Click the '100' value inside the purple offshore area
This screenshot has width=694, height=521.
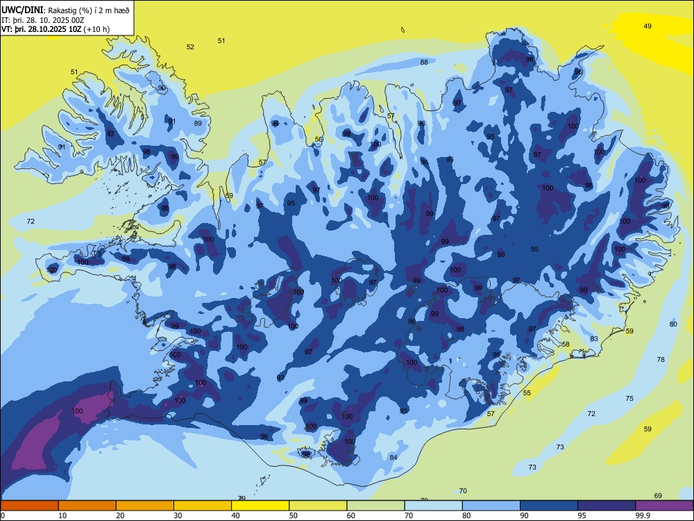coord(77,411)
